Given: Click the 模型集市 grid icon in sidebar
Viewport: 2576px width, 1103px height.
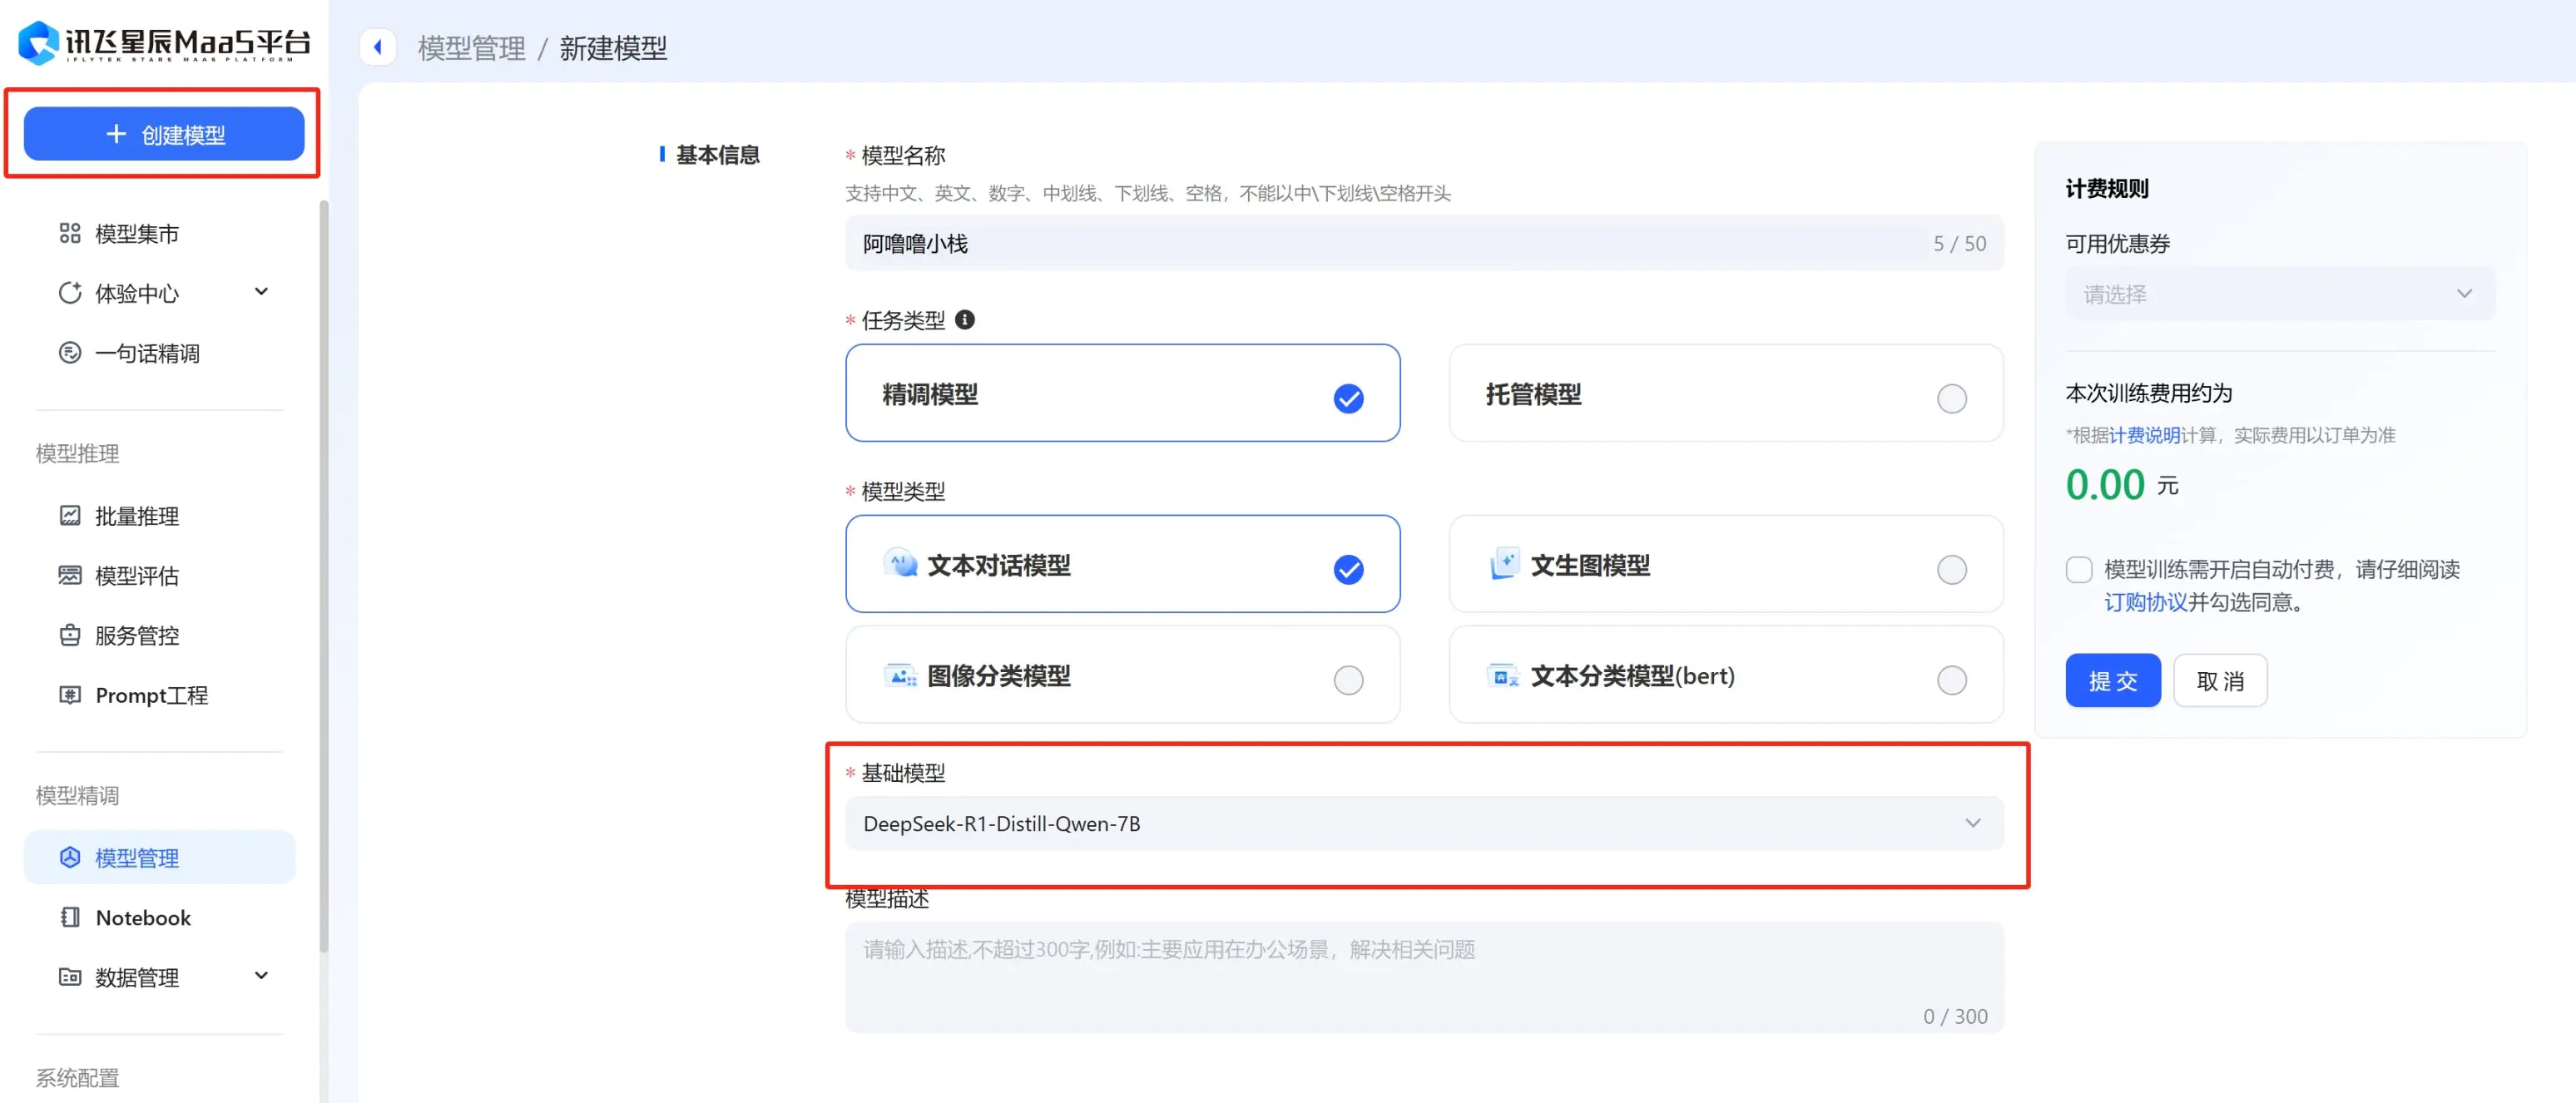Looking at the screenshot, I should (70, 233).
